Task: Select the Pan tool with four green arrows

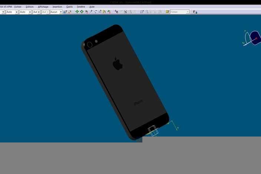Action: [x=77, y=12]
